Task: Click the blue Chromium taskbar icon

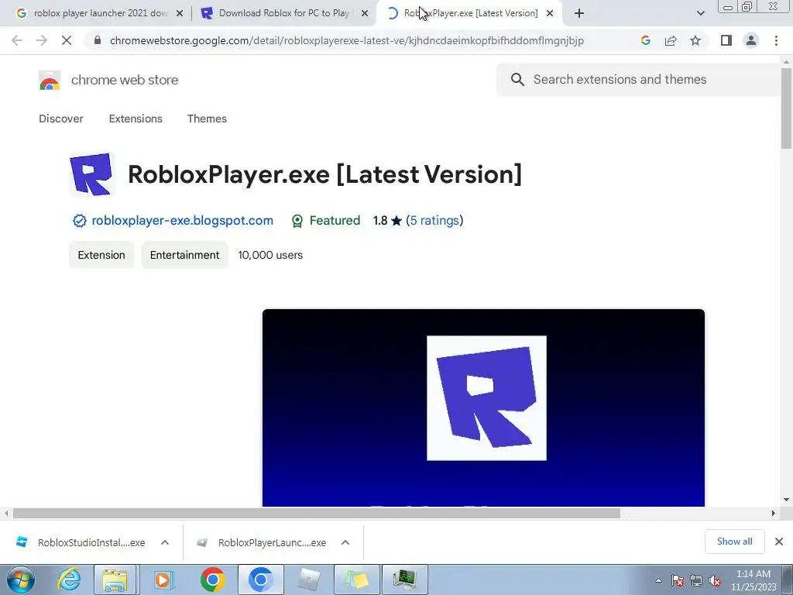Action: coord(261,580)
